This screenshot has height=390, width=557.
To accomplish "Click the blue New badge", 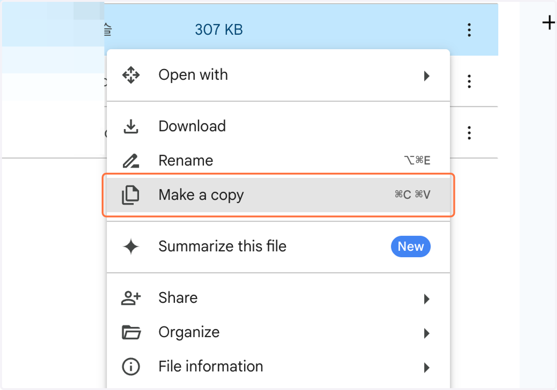I will (411, 247).
